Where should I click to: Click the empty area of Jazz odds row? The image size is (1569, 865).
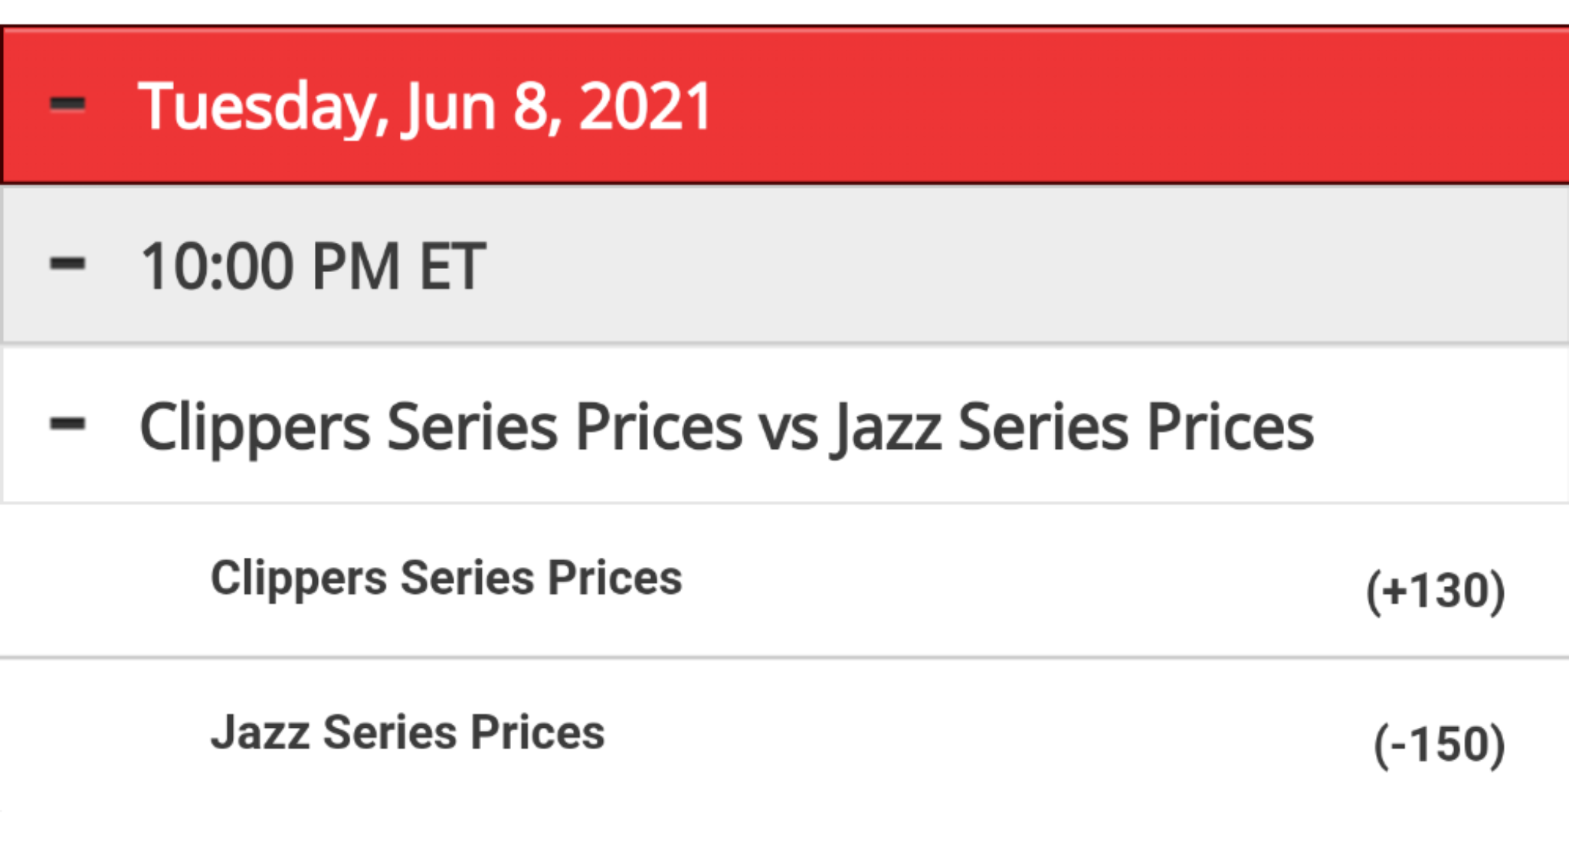(988, 734)
